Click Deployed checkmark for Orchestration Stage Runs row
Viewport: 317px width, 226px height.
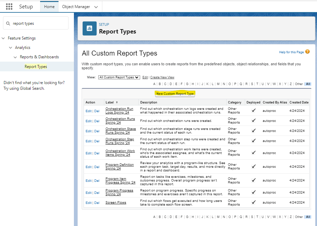[x=253, y=131]
